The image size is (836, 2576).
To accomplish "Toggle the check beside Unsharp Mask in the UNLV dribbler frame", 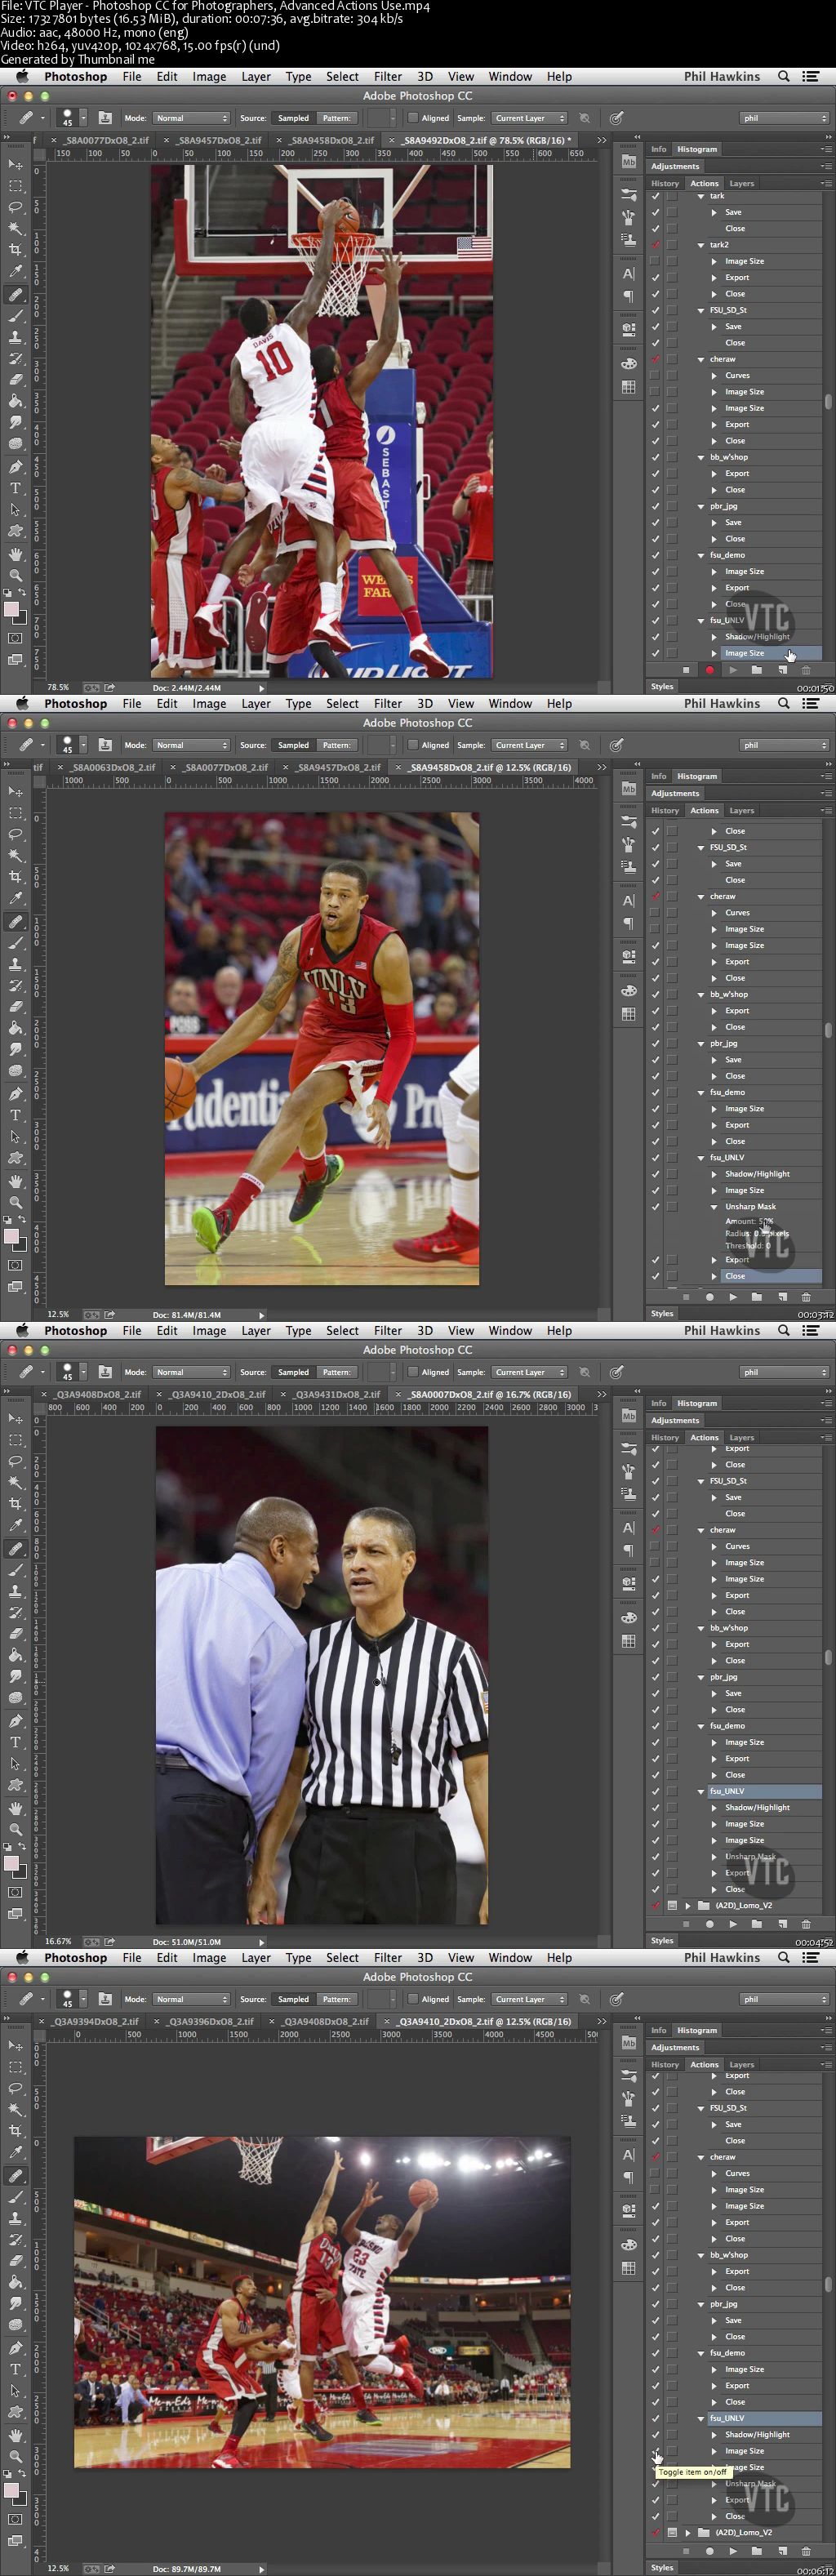I will (655, 1207).
